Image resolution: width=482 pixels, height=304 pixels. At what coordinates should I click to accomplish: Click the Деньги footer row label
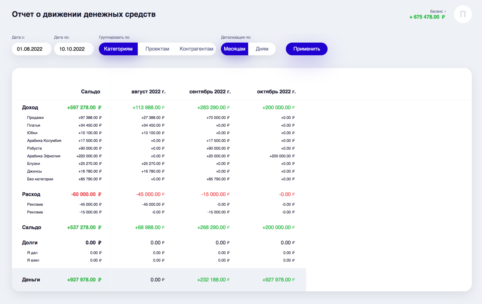[31, 280]
